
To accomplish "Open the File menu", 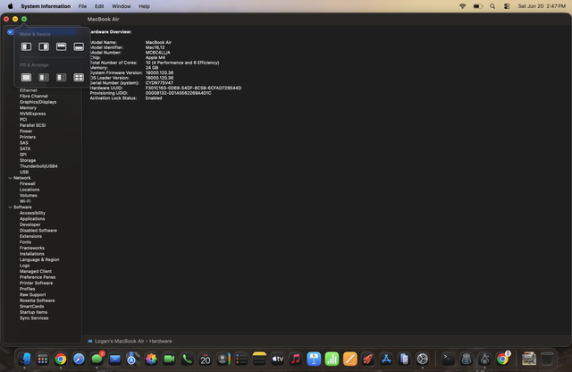I will 82,6.
